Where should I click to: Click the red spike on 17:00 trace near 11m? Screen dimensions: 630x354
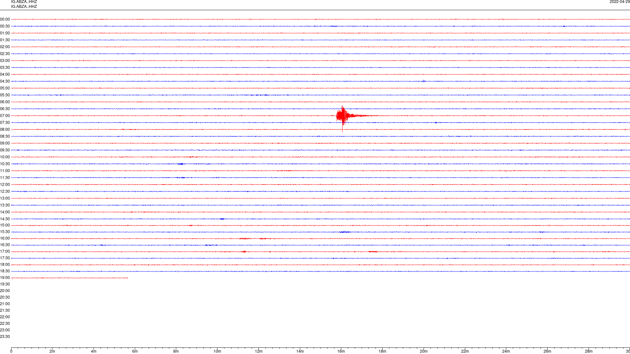coord(244,252)
